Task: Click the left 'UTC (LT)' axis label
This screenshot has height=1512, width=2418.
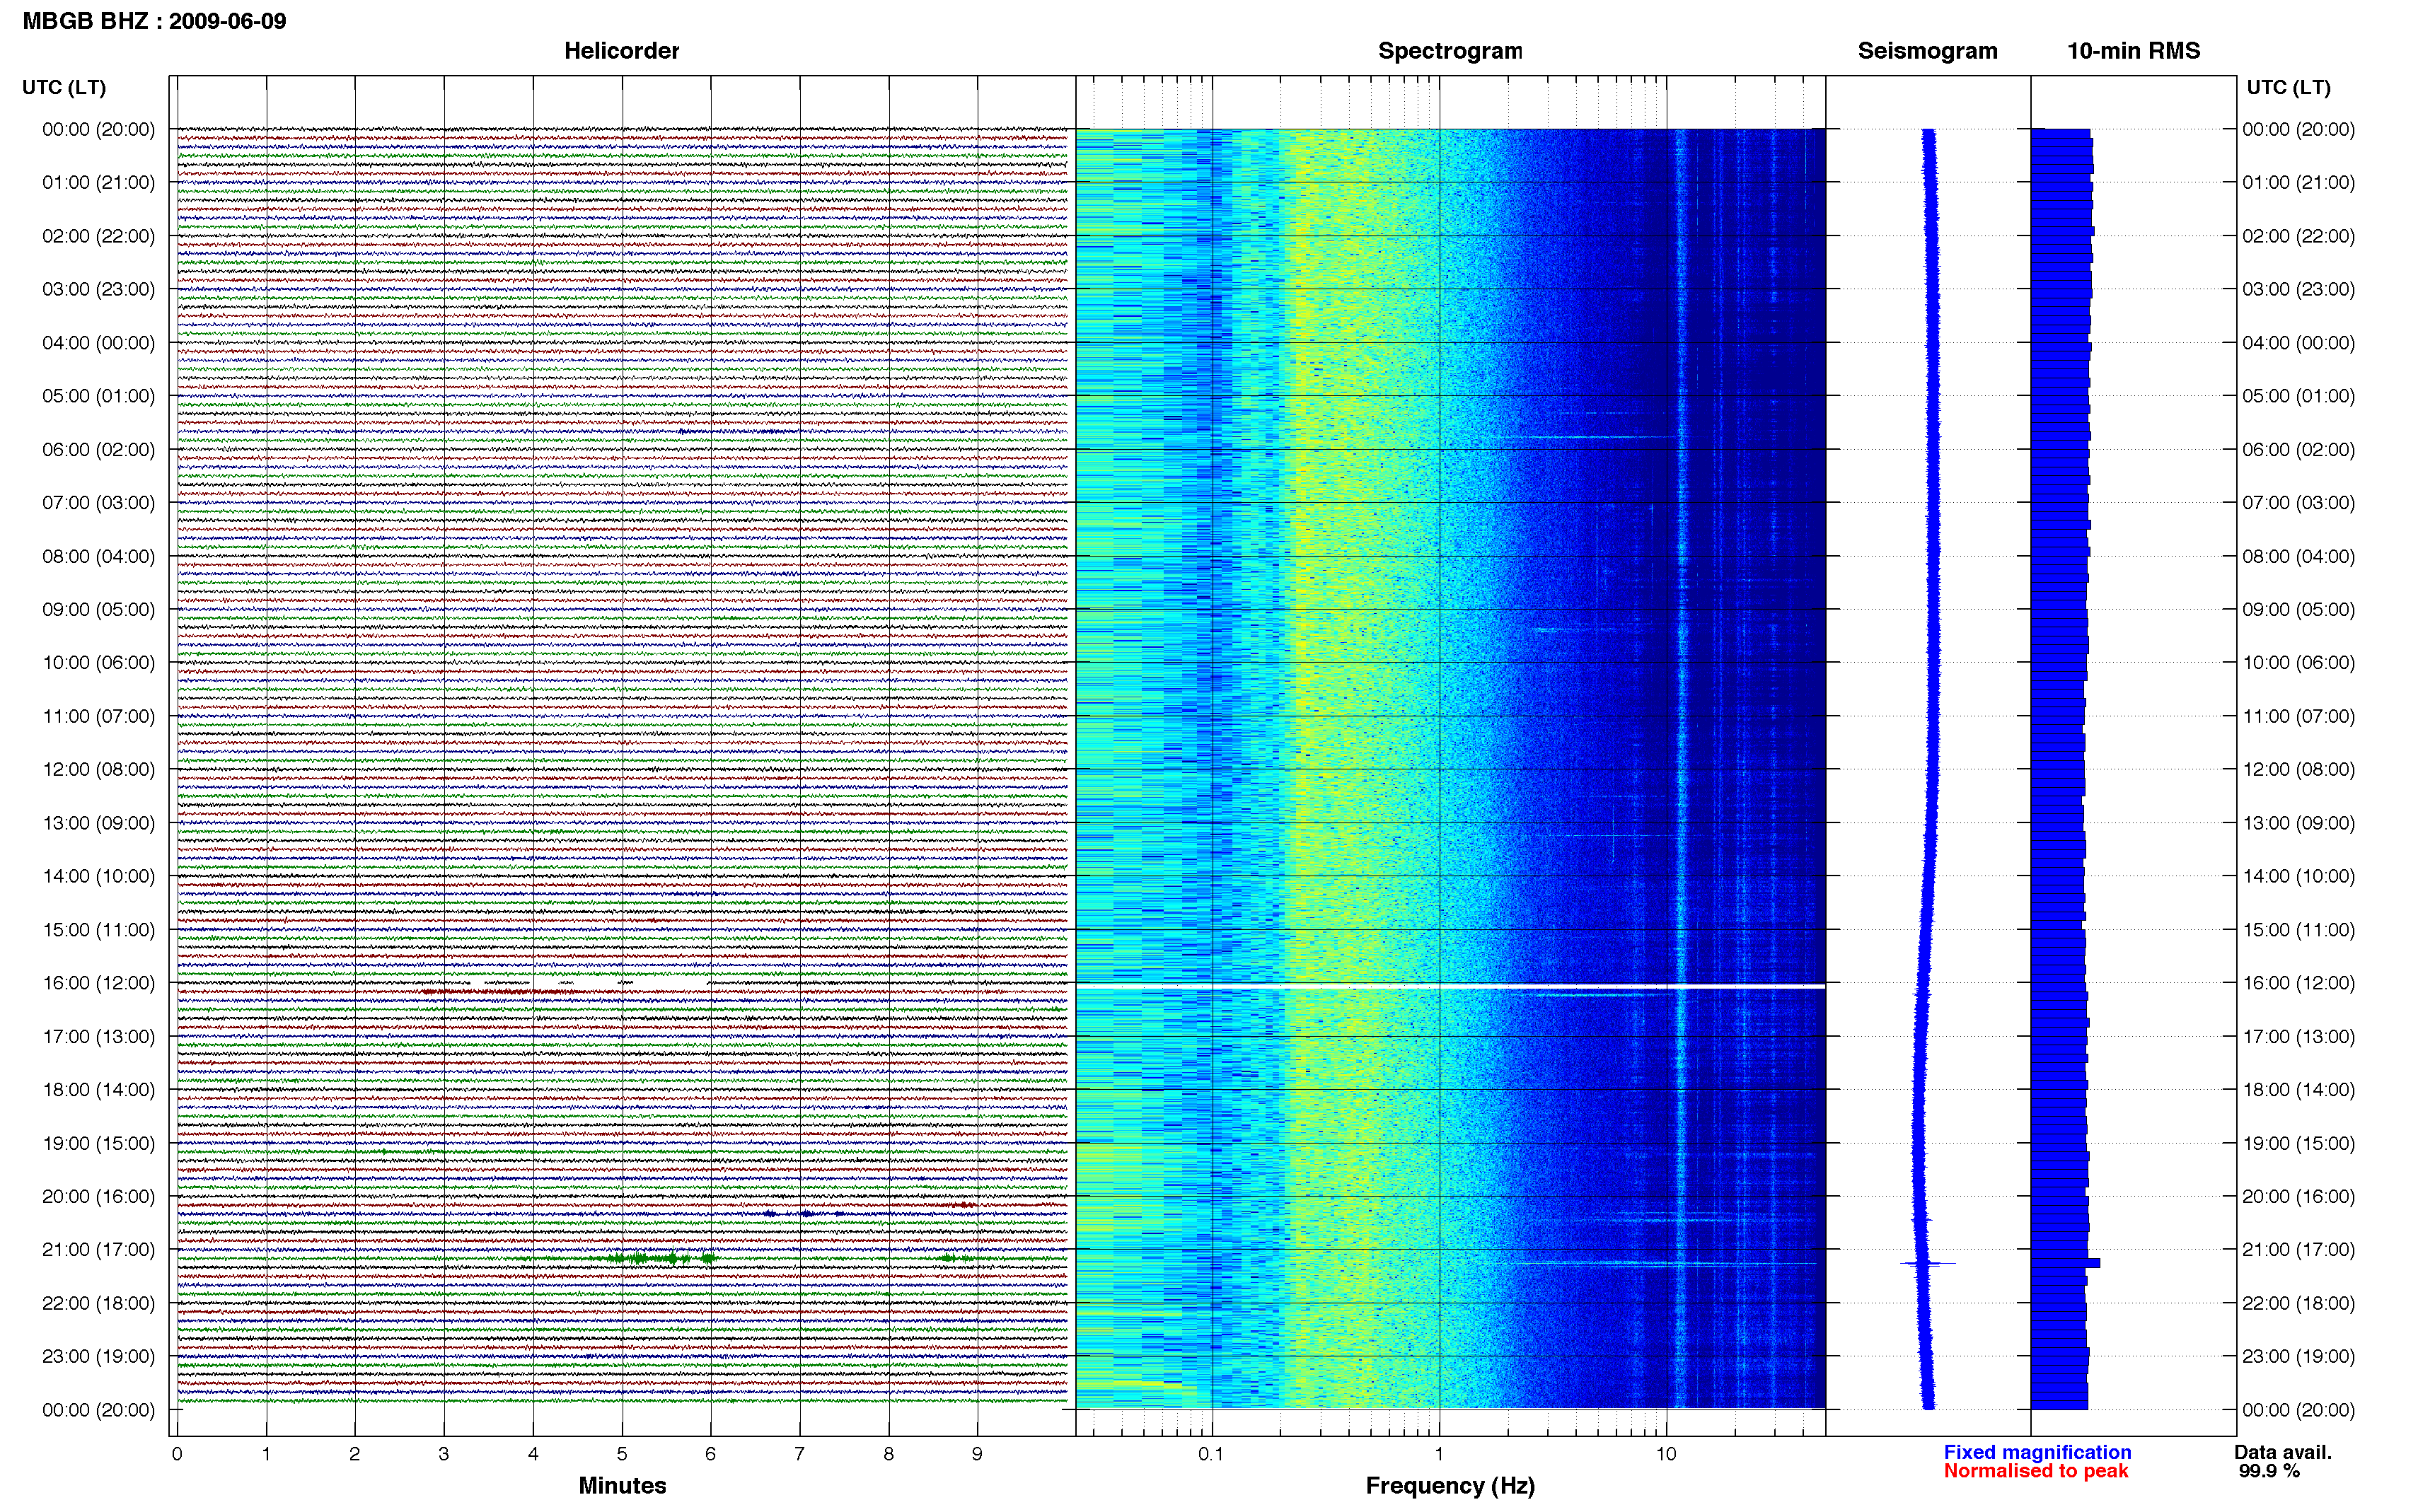Action: (64, 87)
